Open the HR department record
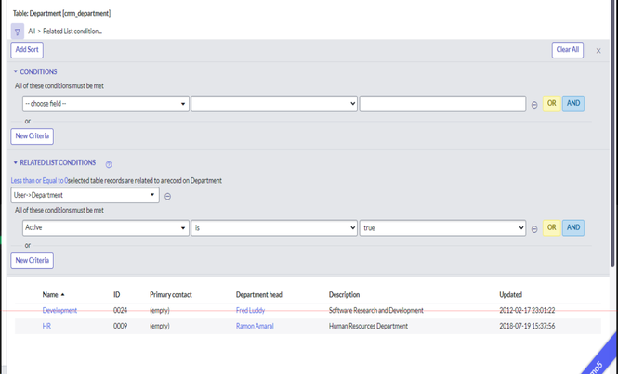This screenshot has height=374, width=618. click(46, 327)
